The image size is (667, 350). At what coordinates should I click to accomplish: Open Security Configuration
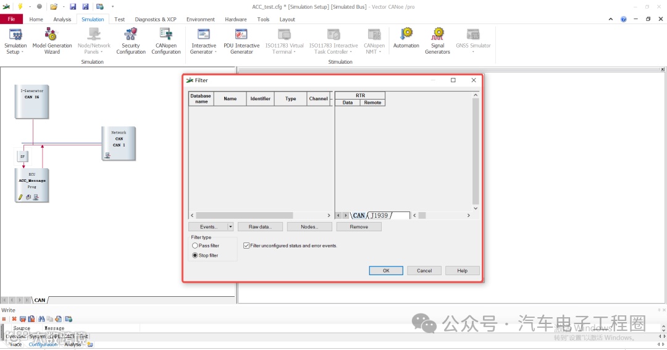[x=130, y=41]
